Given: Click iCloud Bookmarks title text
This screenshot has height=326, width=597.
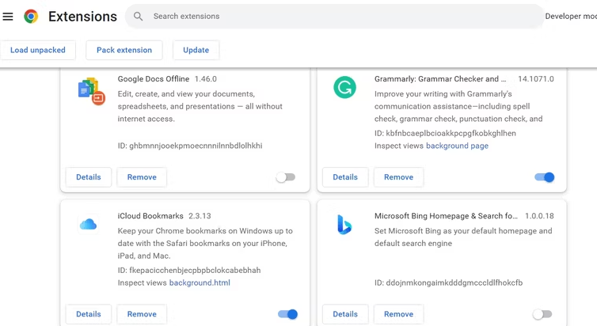Looking at the screenshot, I should (150, 216).
